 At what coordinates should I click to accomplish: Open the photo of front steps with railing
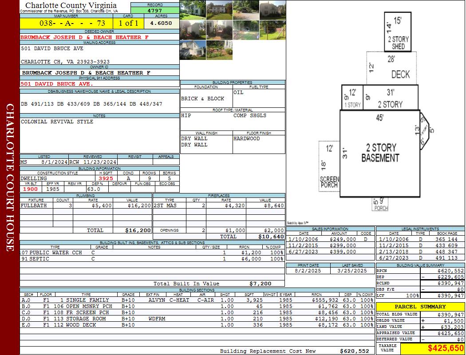coord(219,30)
